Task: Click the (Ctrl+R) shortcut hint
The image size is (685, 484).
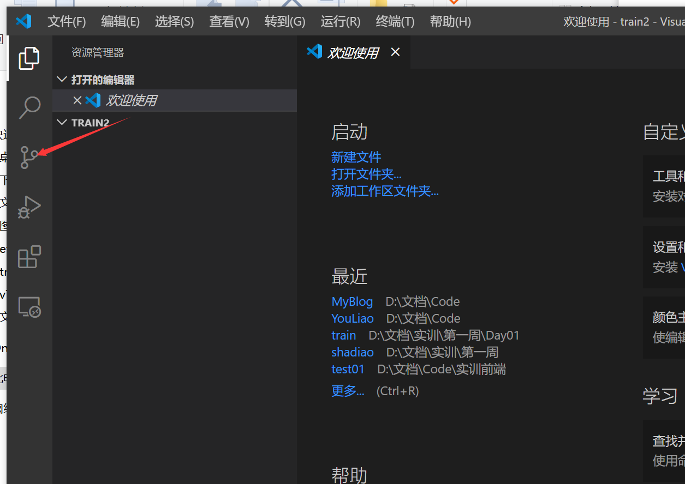Action: point(397,391)
